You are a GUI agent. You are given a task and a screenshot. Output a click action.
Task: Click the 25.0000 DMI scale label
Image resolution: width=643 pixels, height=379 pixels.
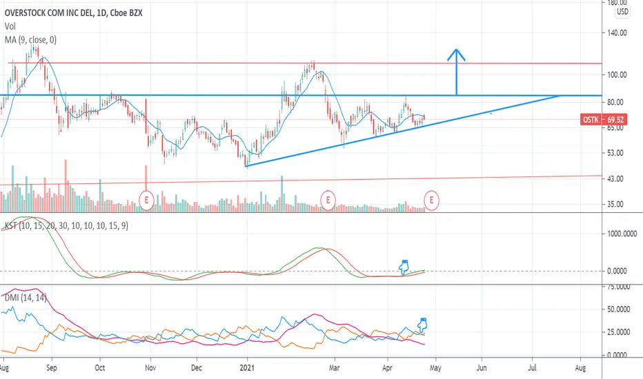(x=618, y=332)
